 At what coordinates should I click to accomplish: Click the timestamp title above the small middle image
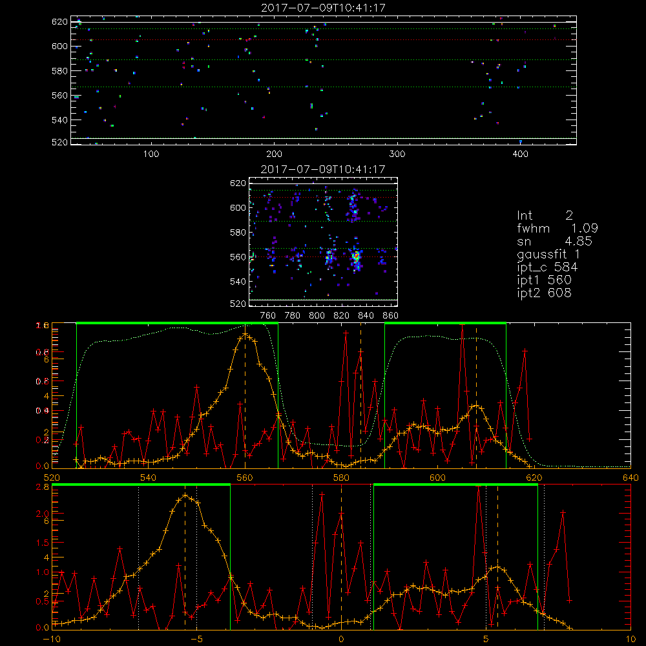(324, 169)
